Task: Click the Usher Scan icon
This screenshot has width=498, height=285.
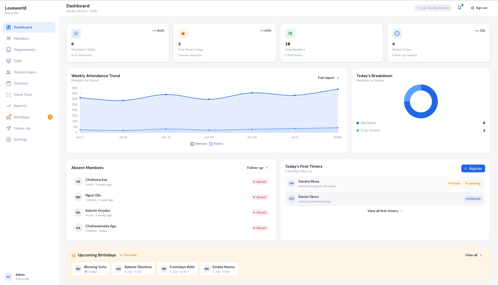Action: point(8,95)
